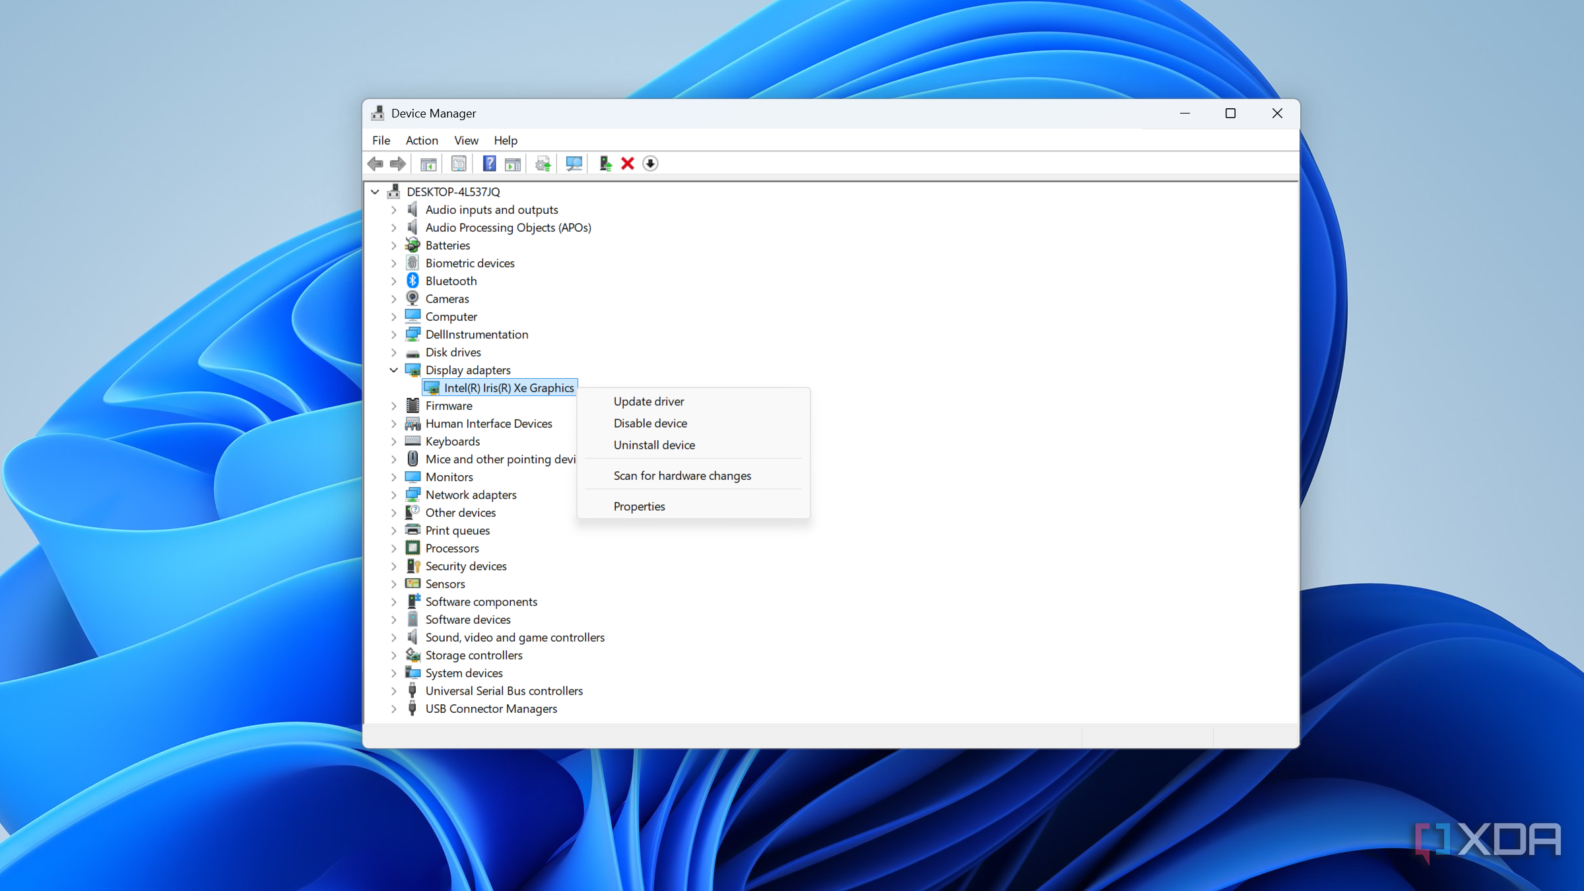Click the Forward arrow toolbar icon
1584x891 pixels.
(x=398, y=164)
